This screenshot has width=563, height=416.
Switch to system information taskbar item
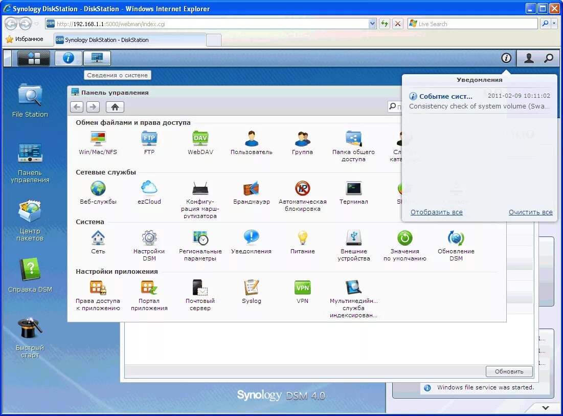pos(68,58)
